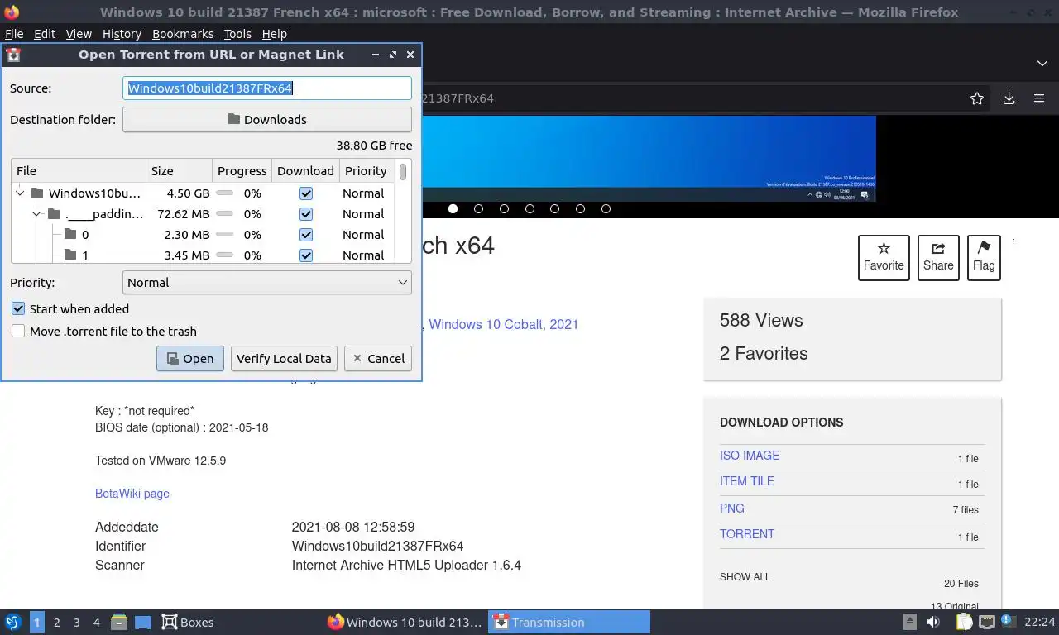Open the Tools menu
Viewport: 1059px width, 635px height.
[x=237, y=34]
